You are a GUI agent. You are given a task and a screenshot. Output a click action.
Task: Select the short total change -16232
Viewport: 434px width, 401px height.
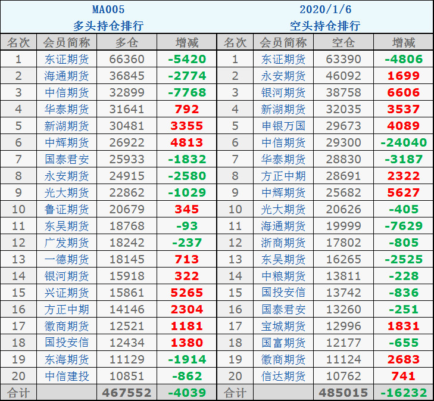click(404, 393)
